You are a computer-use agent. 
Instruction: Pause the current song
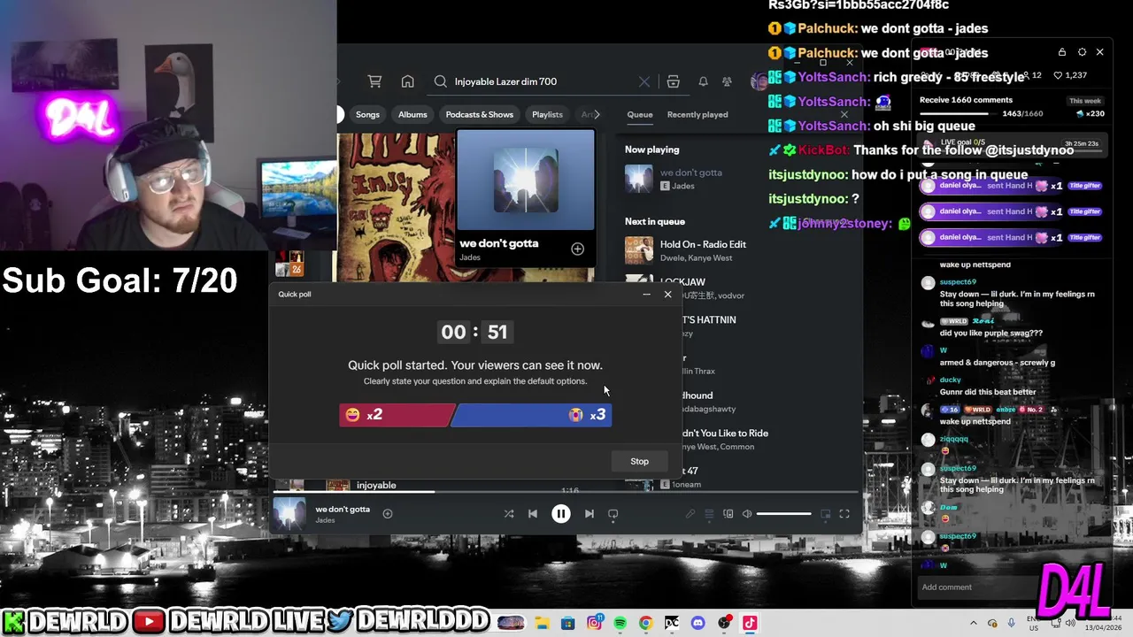(x=561, y=513)
